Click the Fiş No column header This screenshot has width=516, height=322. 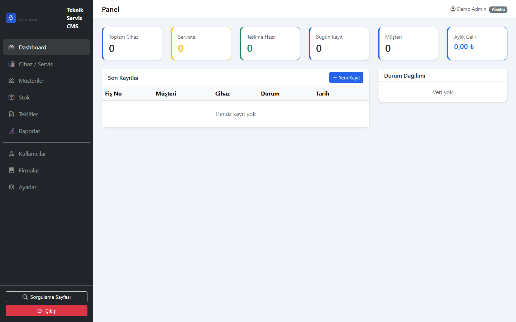(113, 93)
